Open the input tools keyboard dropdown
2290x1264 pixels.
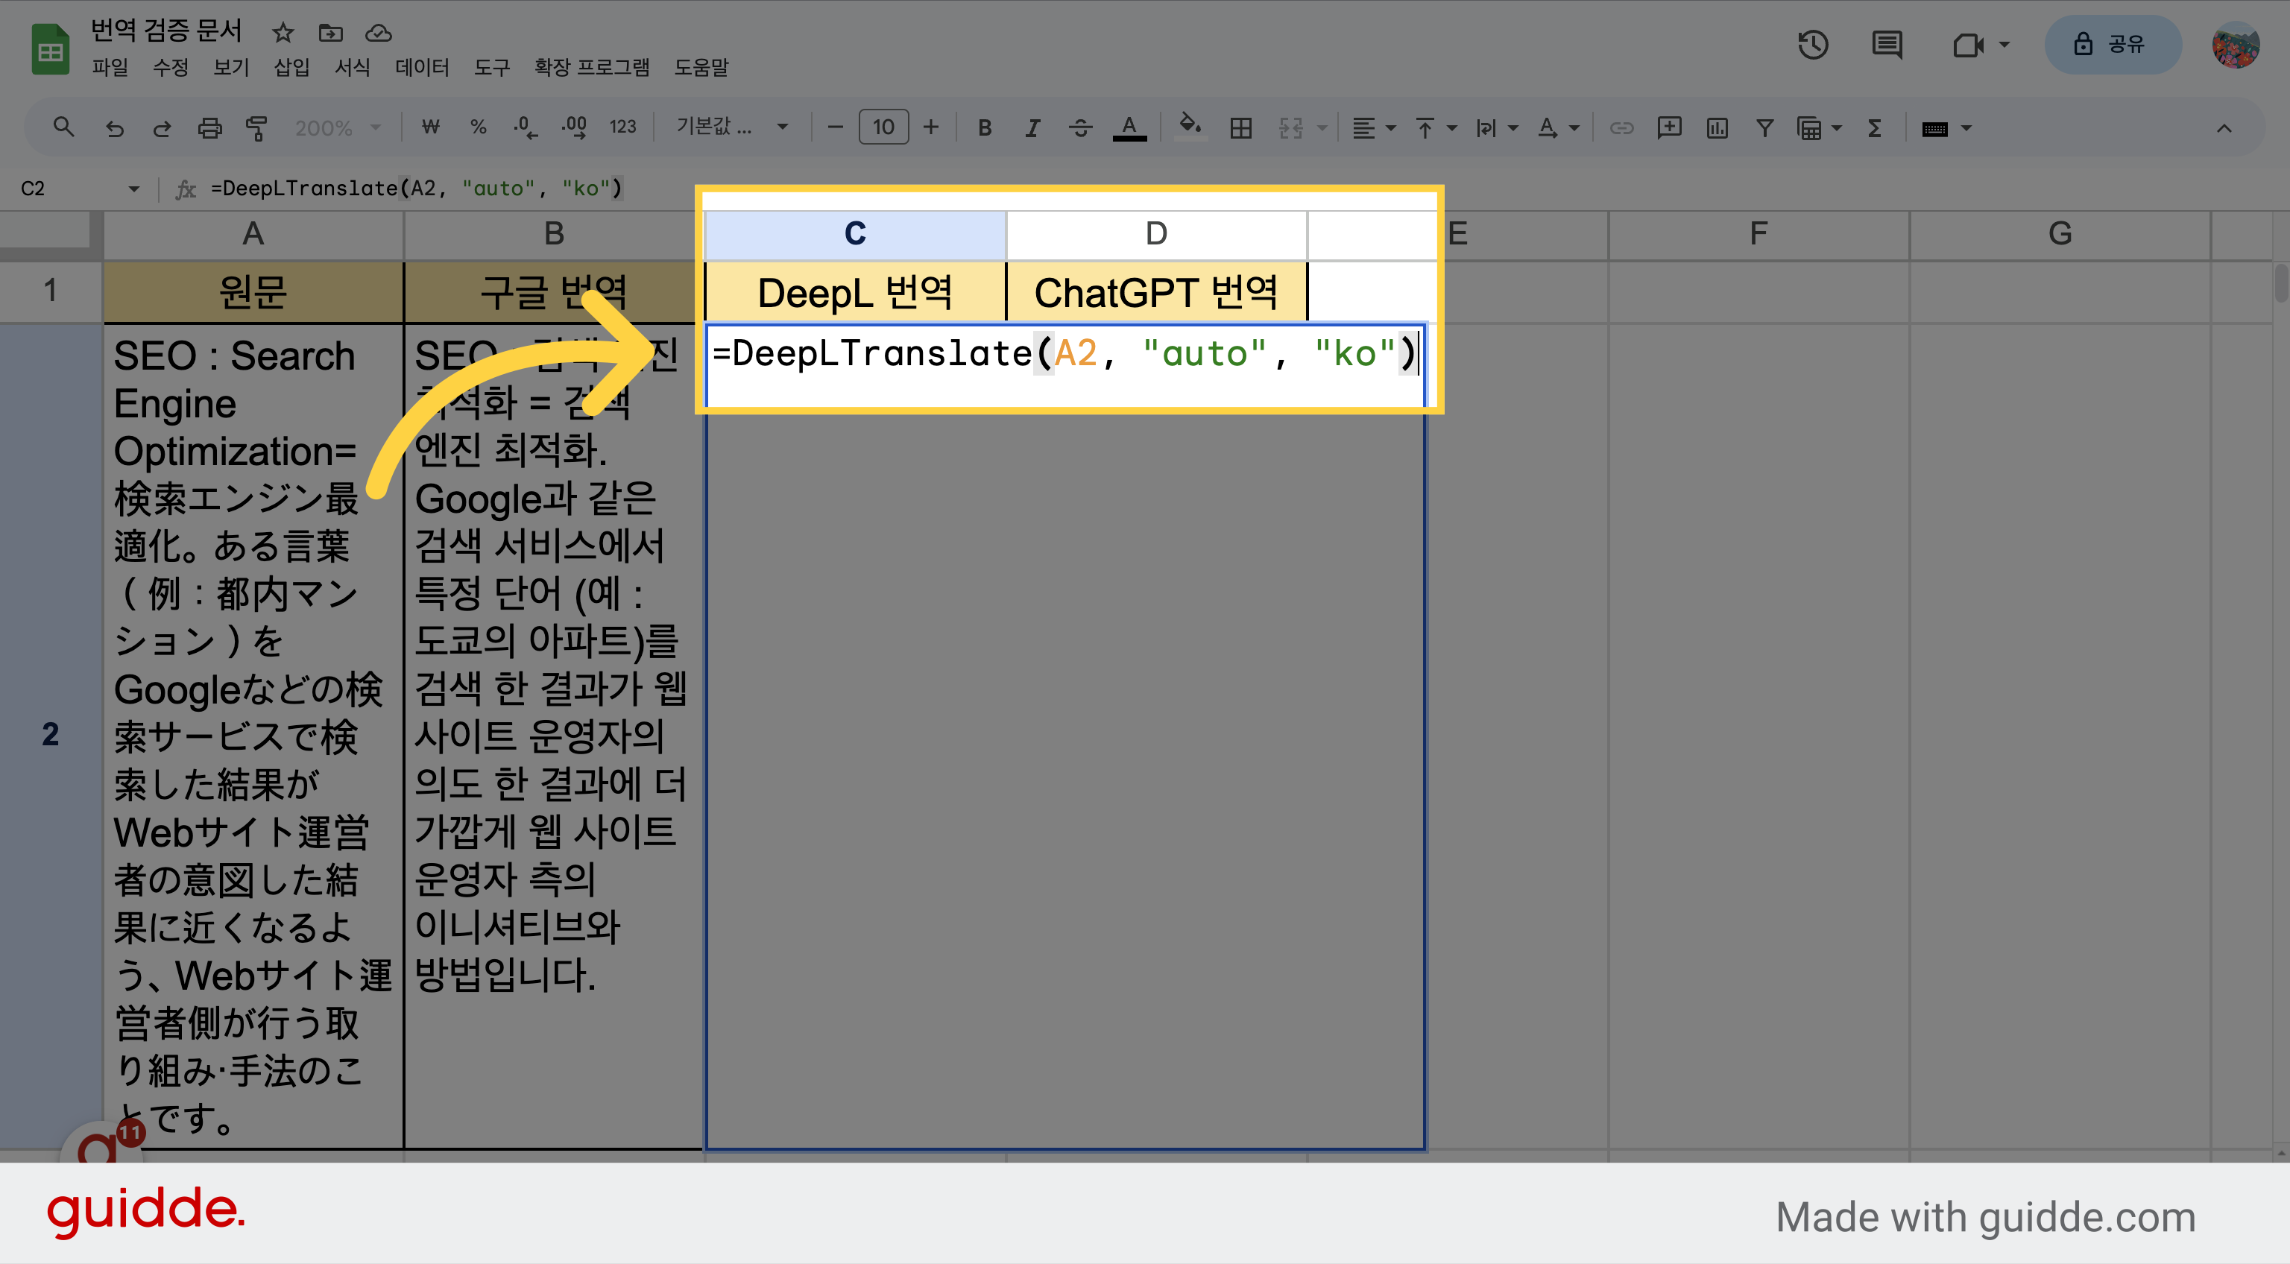[1946, 128]
